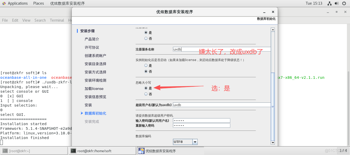Open the terminal File menu
350x155 pixels.
click(x=5, y=20)
